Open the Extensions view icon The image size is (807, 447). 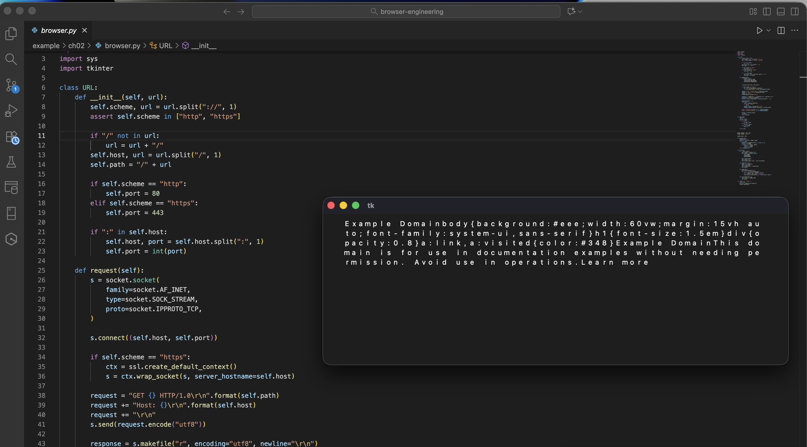[x=11, y=137]
